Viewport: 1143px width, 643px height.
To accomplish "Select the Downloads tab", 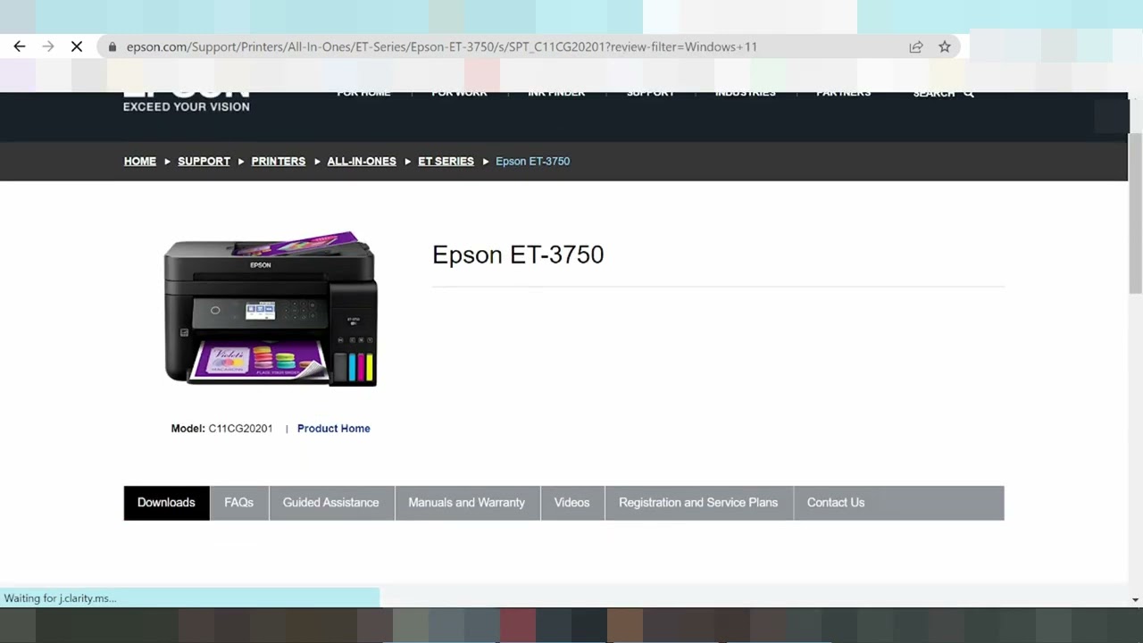I will point(166,503).
